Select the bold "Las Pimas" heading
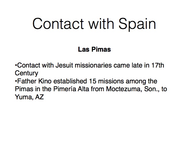The width and height of the screenshot is (189, 142). [94, 49]
